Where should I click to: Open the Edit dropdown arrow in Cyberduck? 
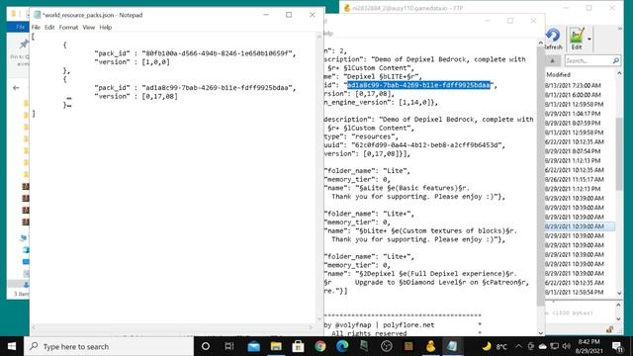click(589, 40)
